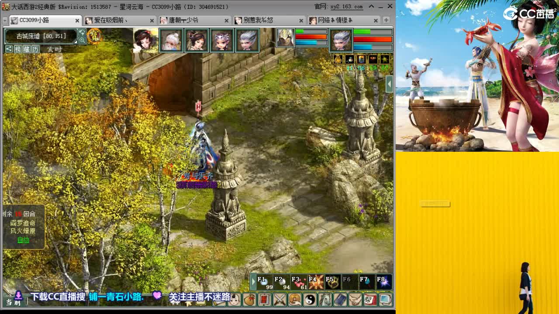
Task: Open the blue book icon
Action: 340,300
